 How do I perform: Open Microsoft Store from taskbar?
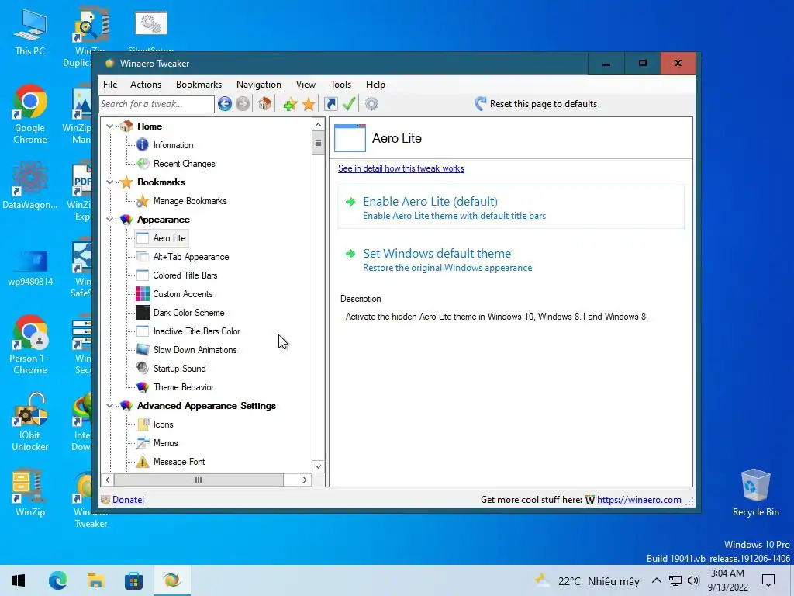(x=133, y=580)
